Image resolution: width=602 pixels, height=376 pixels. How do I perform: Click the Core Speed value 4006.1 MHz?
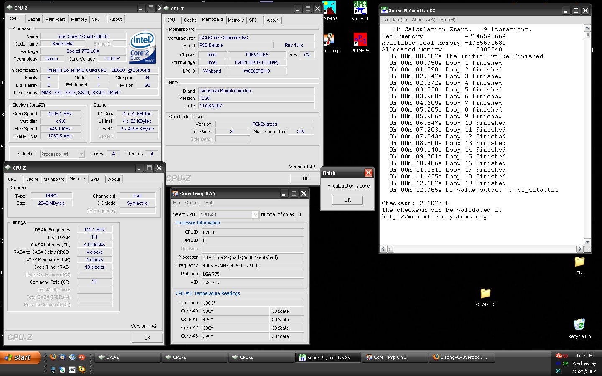click(60, 114)
